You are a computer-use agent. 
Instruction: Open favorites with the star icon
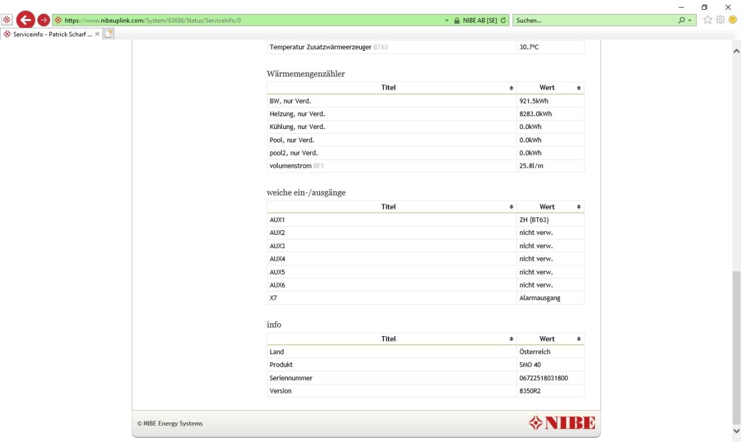(707, 20)
